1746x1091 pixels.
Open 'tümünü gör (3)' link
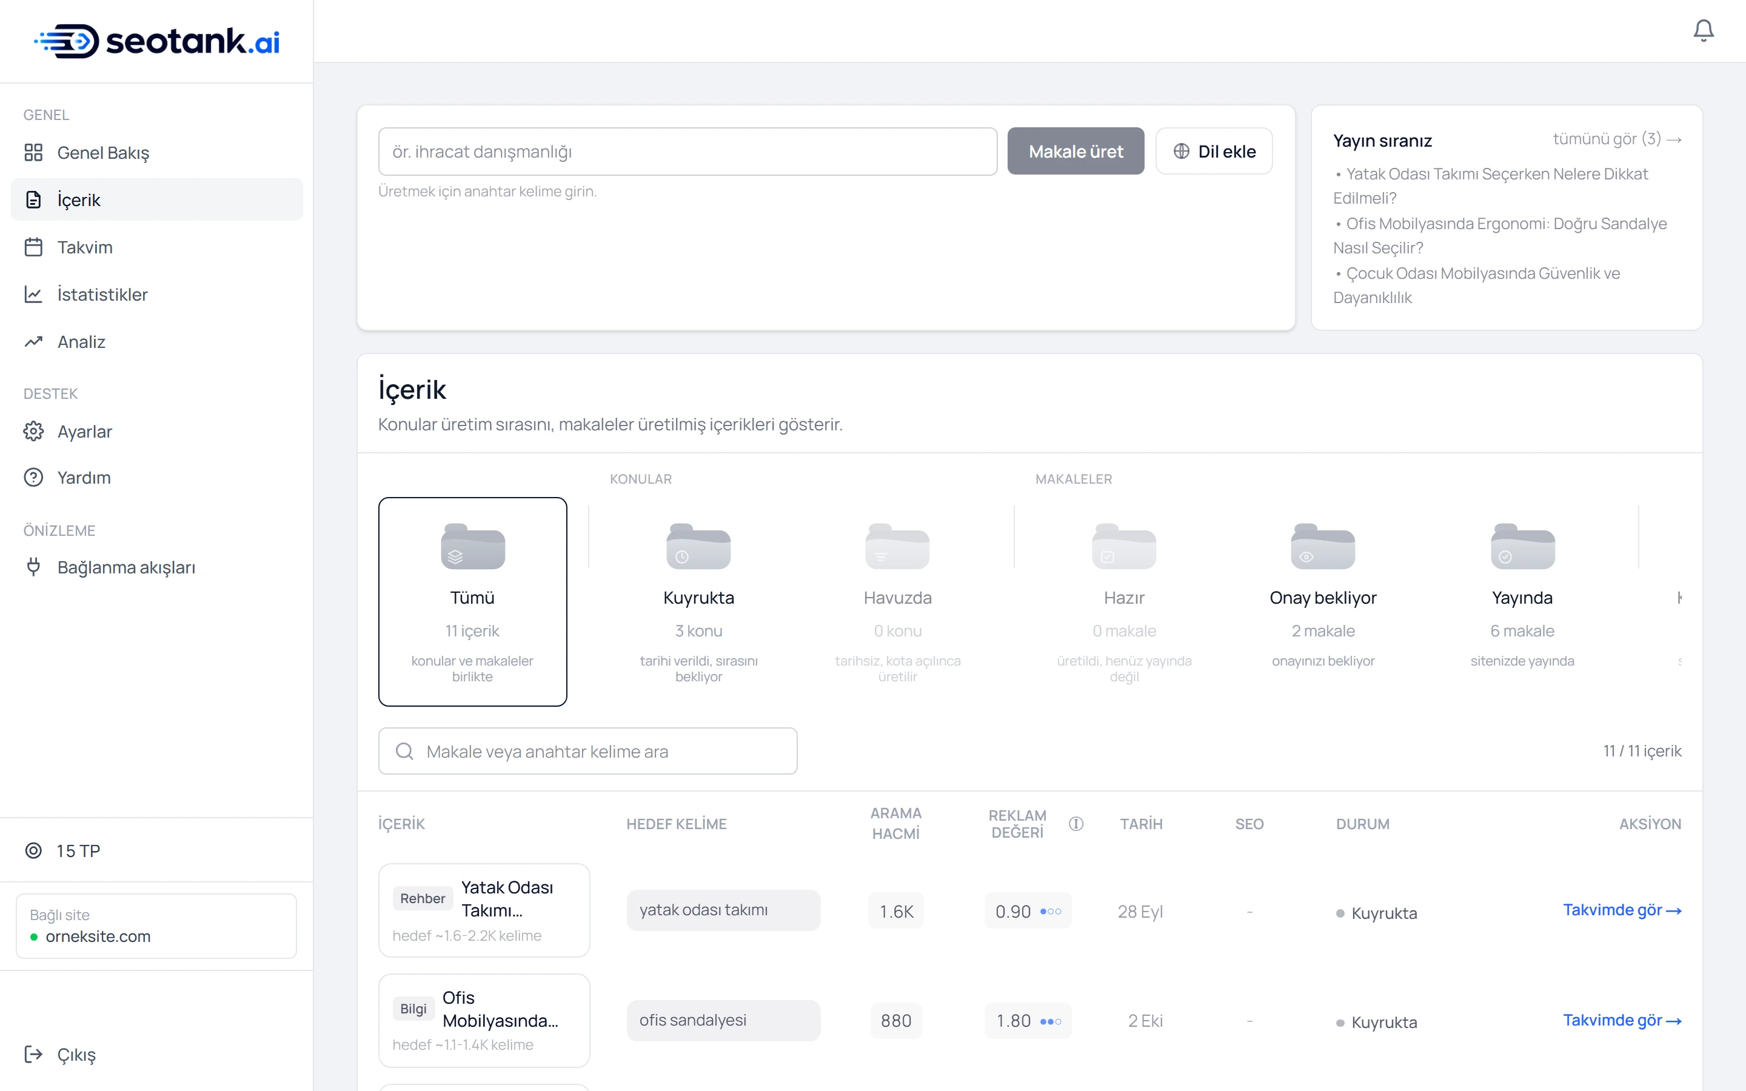1617,139
